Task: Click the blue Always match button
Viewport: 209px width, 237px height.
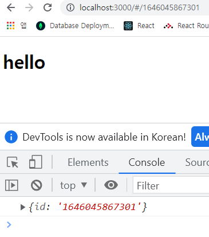Action: pyautogui.click(x=200, y=137)
